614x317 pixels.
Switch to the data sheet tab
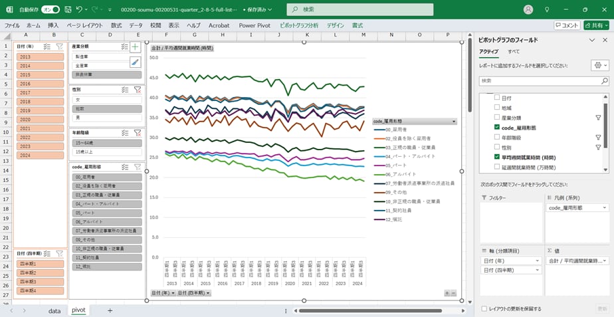point(54,310)
